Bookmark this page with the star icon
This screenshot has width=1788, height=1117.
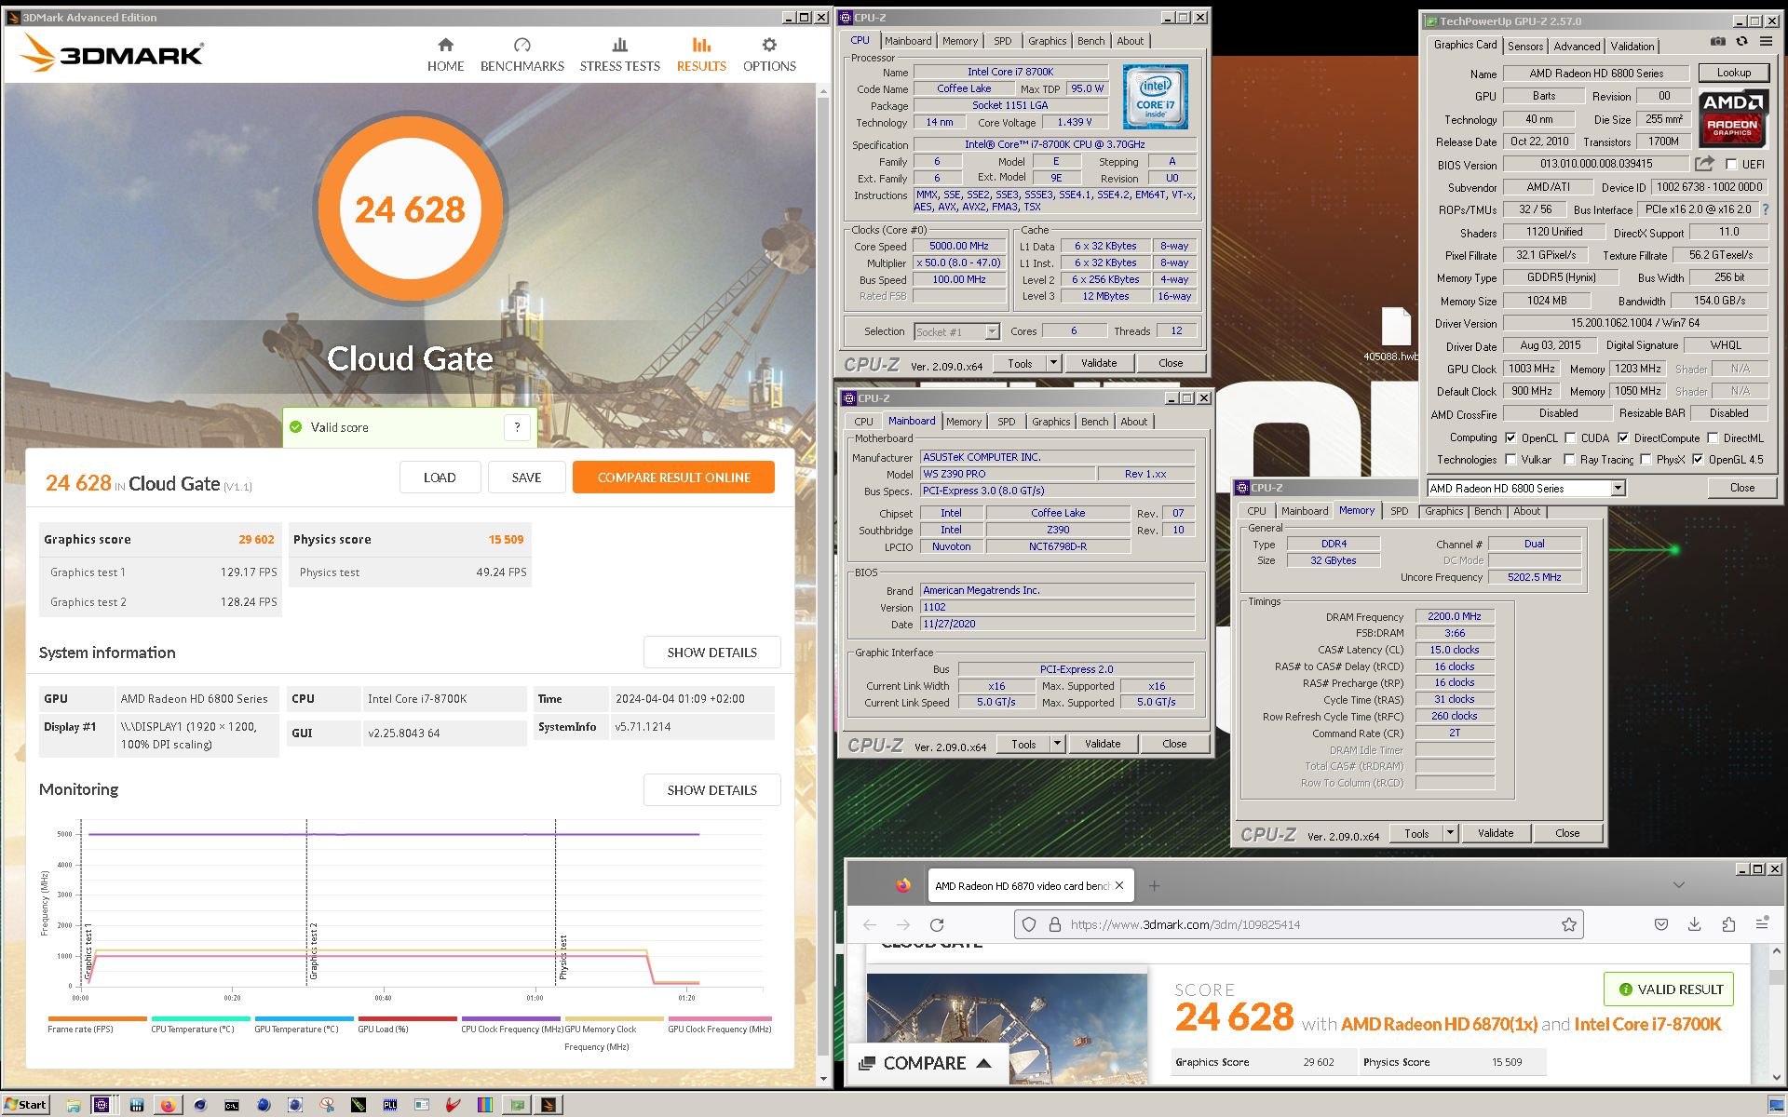coord(1569,924)
